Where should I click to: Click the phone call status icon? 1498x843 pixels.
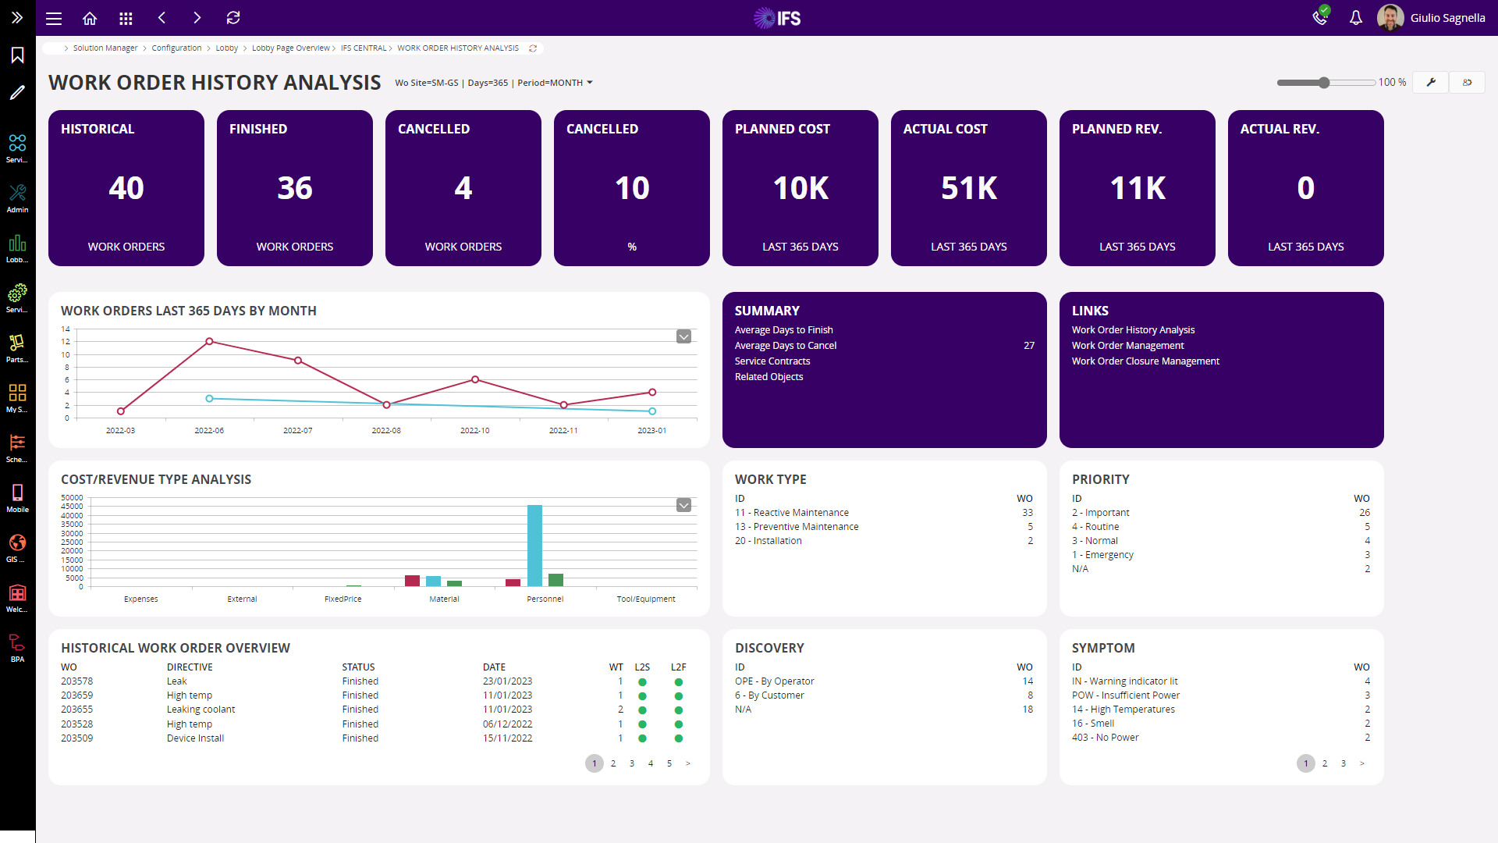[1320, 16]
